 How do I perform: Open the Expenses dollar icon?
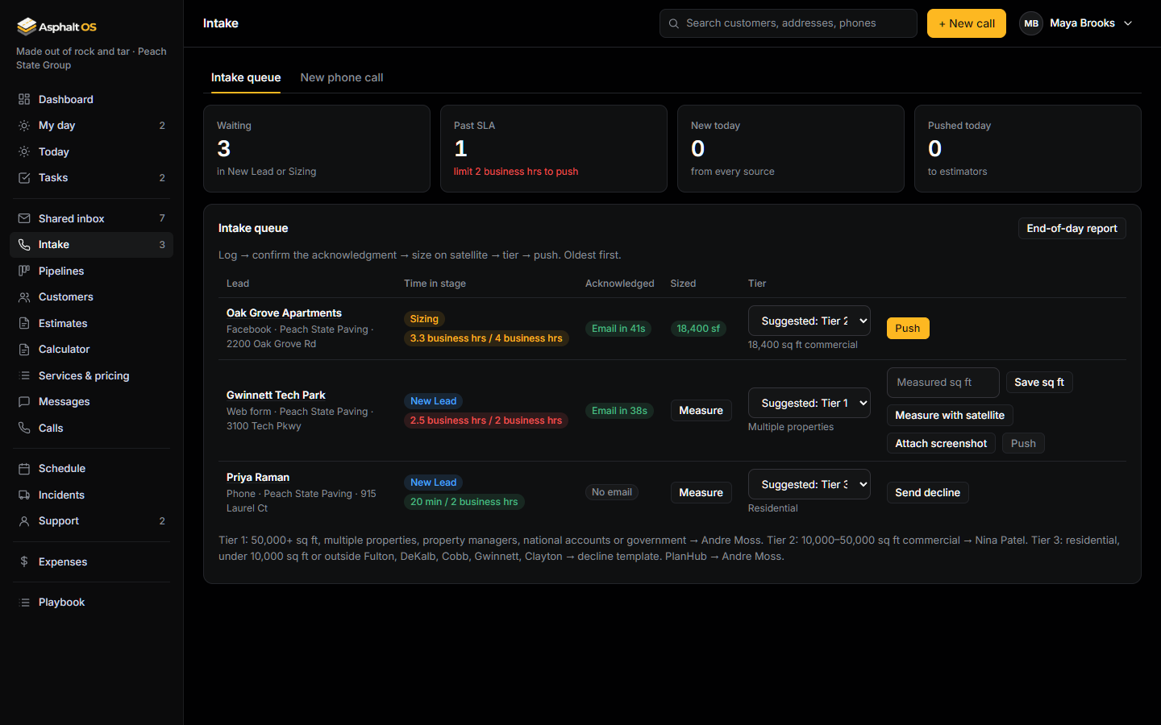click(x=24, y=562)
